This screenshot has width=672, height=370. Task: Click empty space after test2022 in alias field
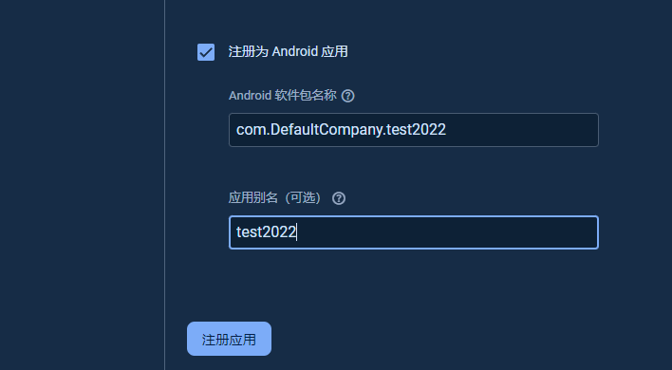pos(446,232)
